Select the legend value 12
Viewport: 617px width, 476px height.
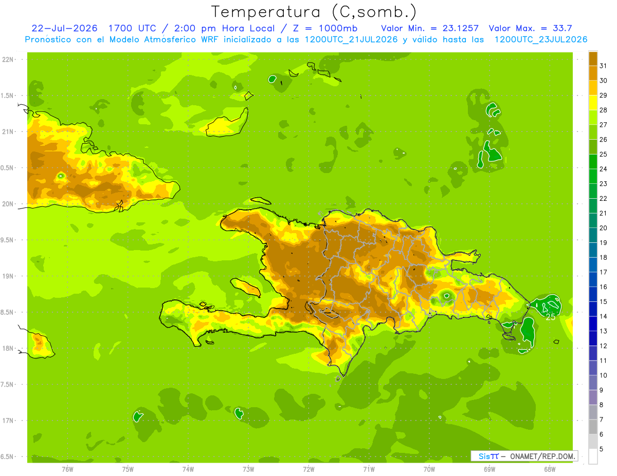pos(604,346)
